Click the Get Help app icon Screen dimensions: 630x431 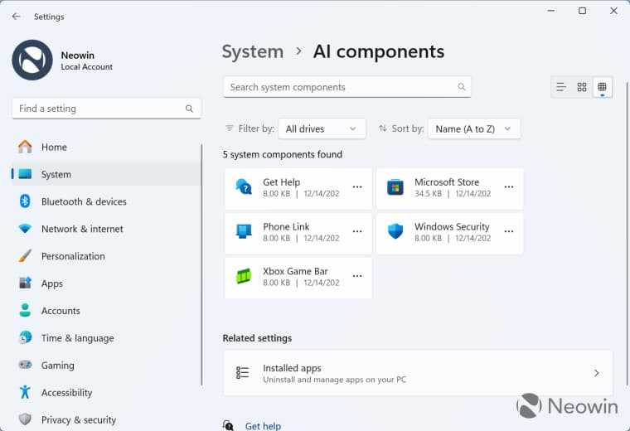(244, 187)
